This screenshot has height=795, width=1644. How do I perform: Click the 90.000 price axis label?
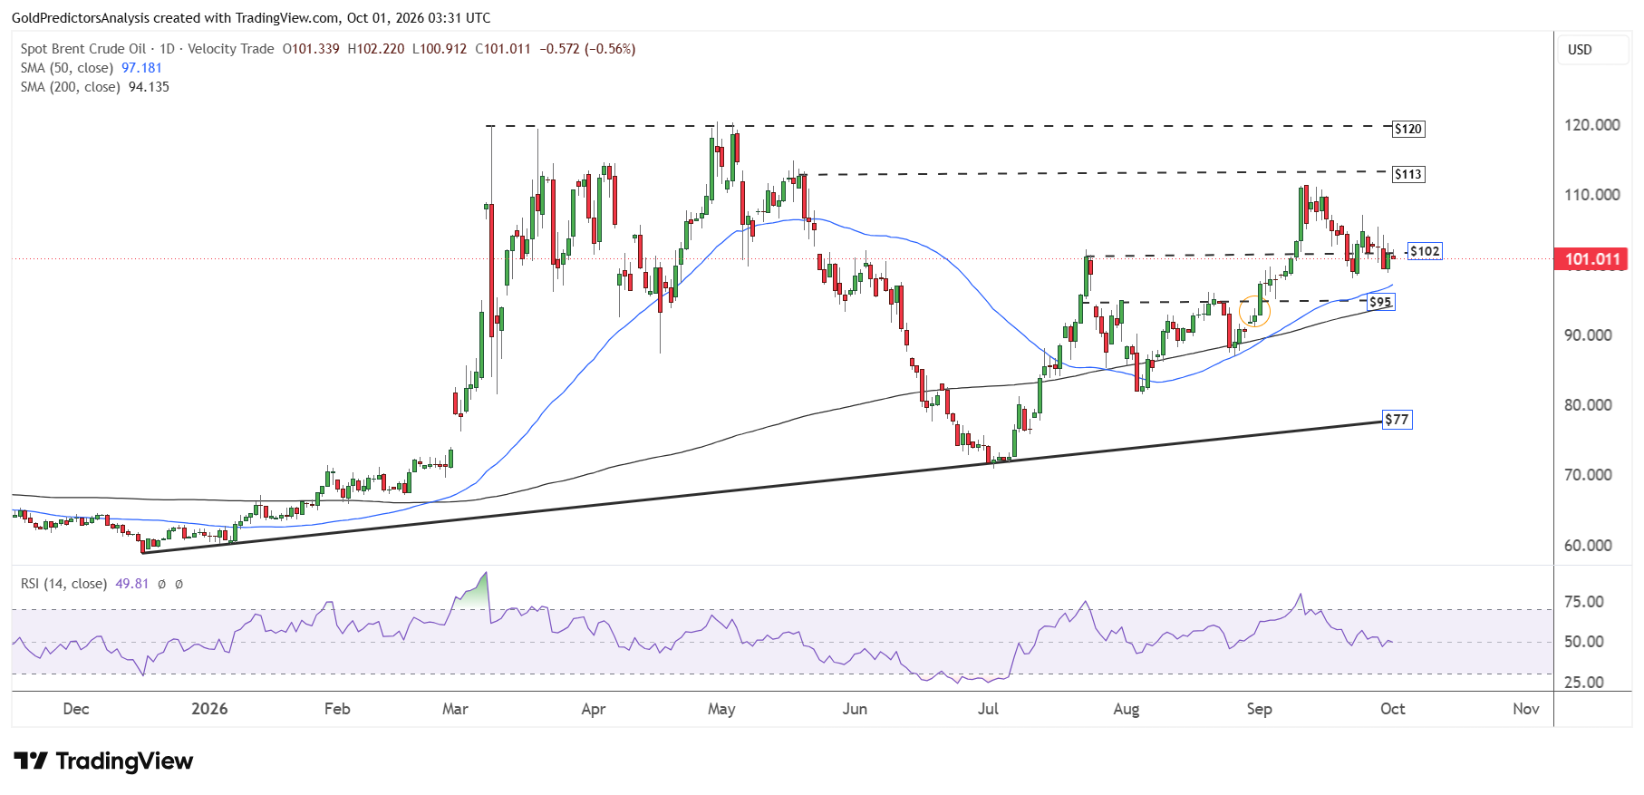(x=1589, y=335)
